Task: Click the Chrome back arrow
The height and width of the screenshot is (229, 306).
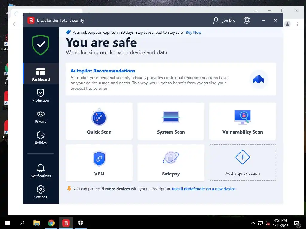Action: point(15,24)
